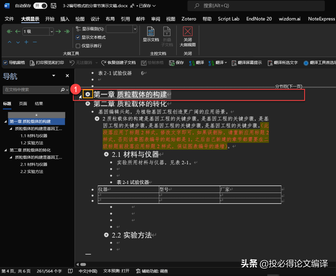Open the Show Level dropdown
The height and width of the screenshot is (276, 336).
135,29
